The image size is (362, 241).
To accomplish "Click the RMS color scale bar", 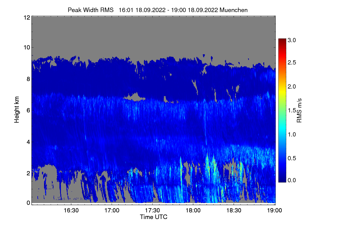I will coord(282,110).
